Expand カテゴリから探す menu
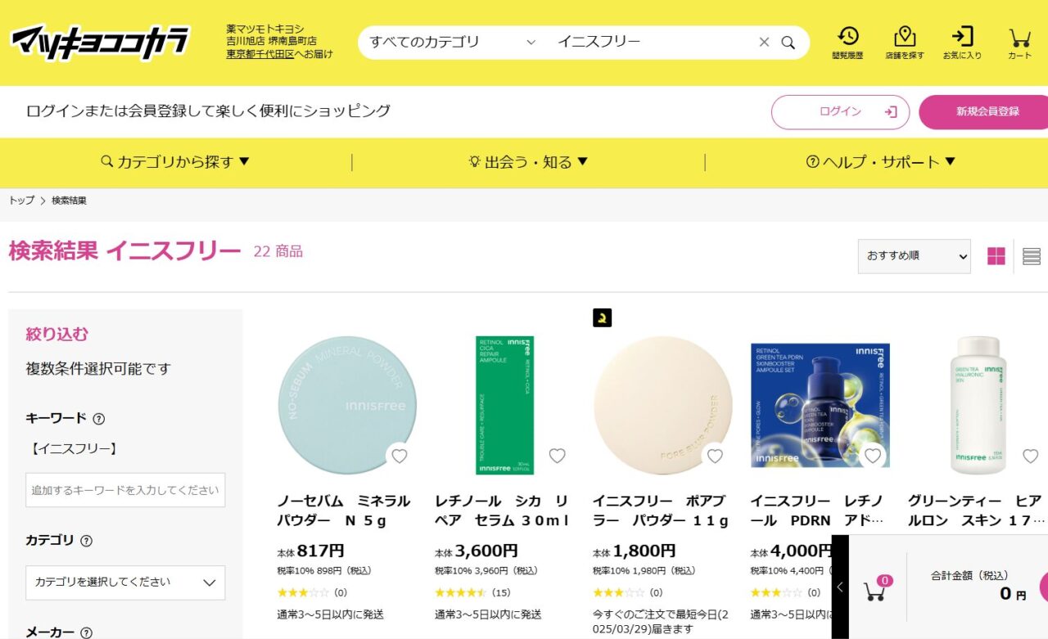This screenshot has height=639, width=1048. point(175,162)
